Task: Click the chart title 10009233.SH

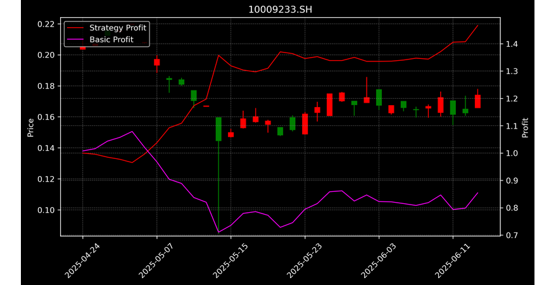Action: pos(280,9)
